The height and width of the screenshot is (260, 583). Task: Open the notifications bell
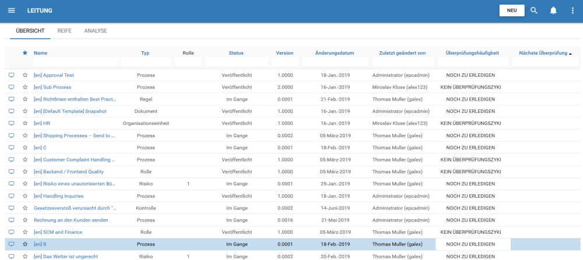[553, 10]
